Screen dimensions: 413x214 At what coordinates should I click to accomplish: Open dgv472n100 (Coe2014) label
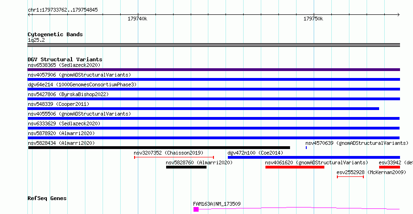[255, 153]
